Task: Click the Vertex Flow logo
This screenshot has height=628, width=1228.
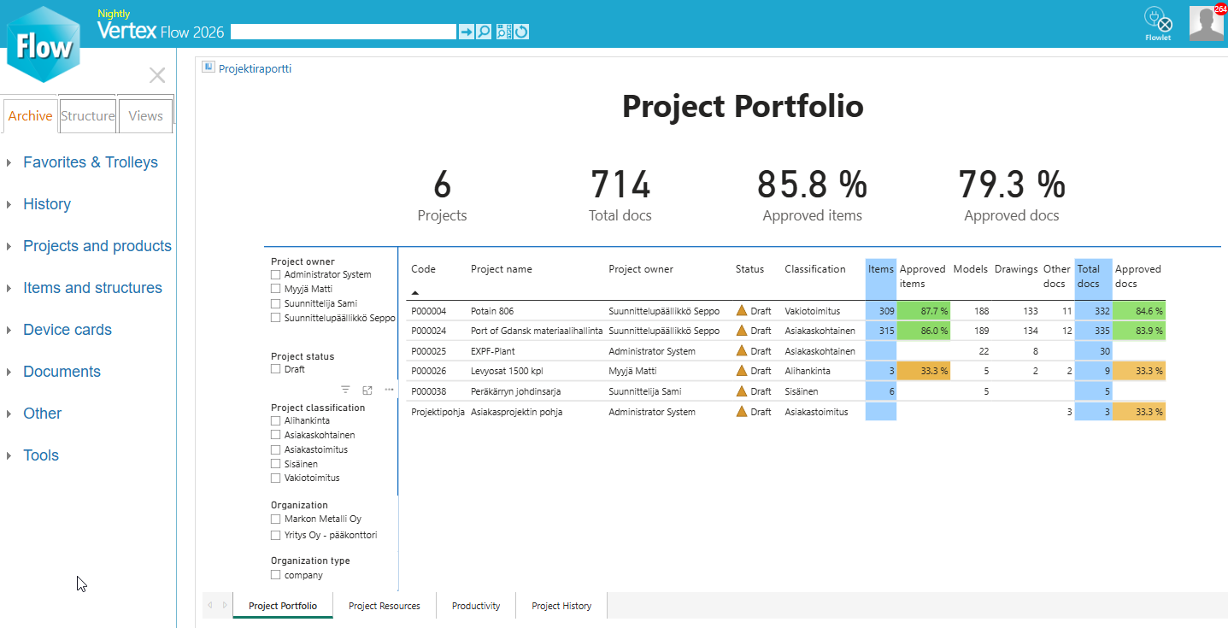Action: click(43, 43)
